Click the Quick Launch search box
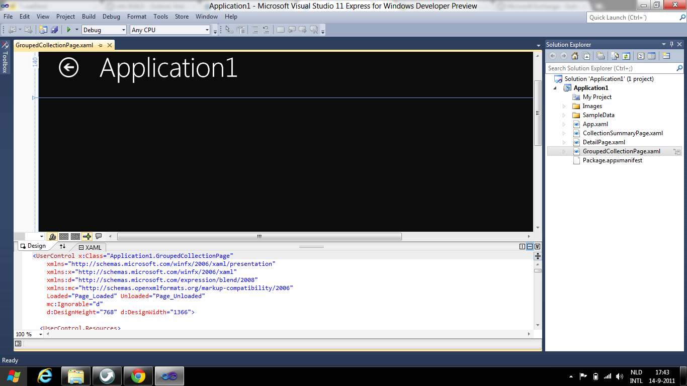Viewport: 687px width, 386px height. [636, 18]
